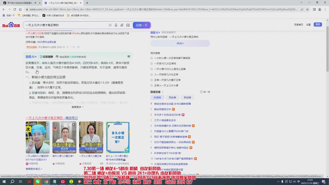
Task: Click the Baidu logo
Action: pyautogui.click(x=11, y=25)
